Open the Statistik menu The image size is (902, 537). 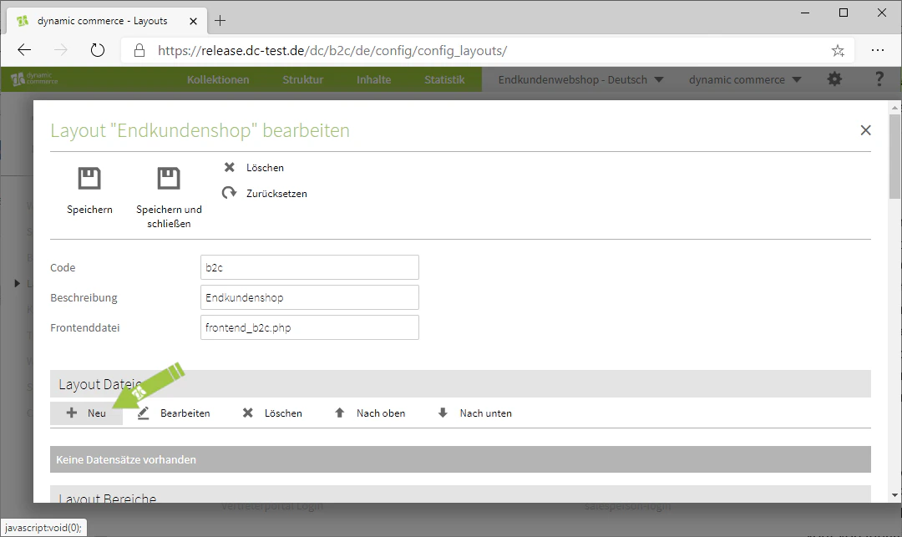point(444,79)
